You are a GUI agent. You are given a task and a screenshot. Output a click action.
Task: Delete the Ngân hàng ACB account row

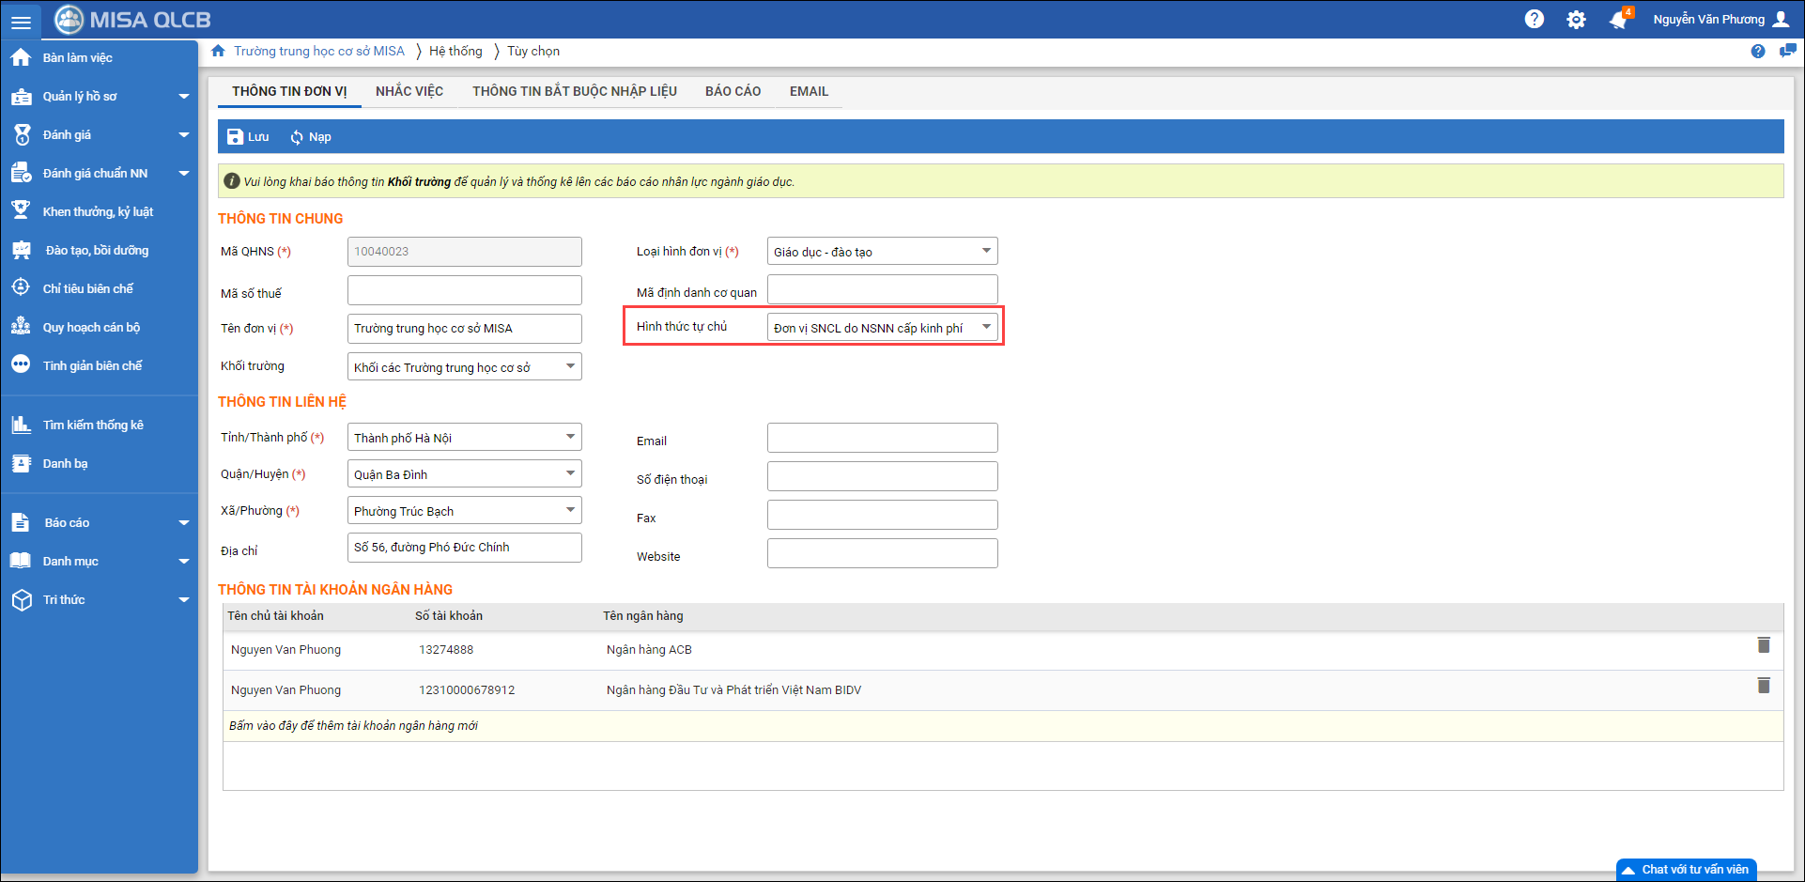[1763, 645]
